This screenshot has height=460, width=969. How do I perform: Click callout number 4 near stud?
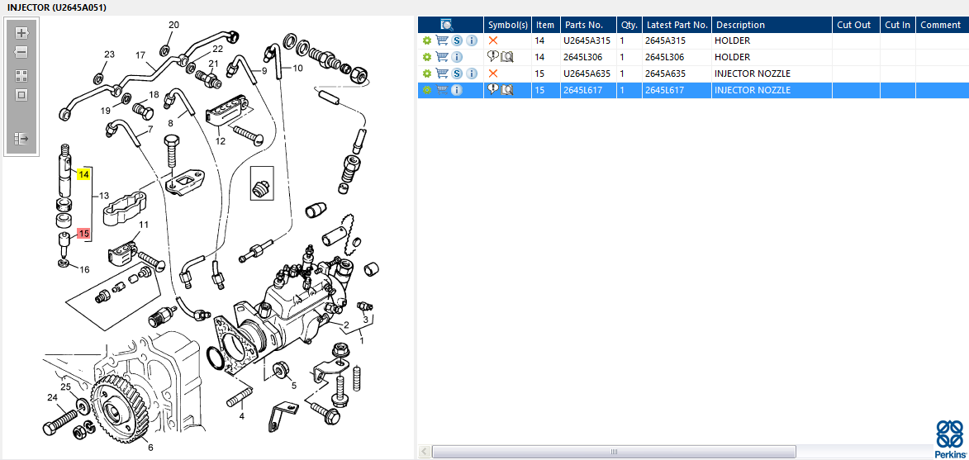point(242,416)
